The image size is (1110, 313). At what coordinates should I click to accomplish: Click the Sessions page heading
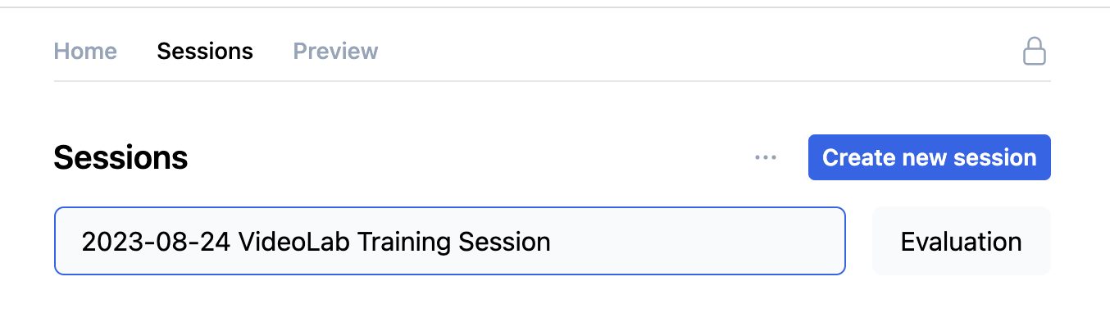121,157
